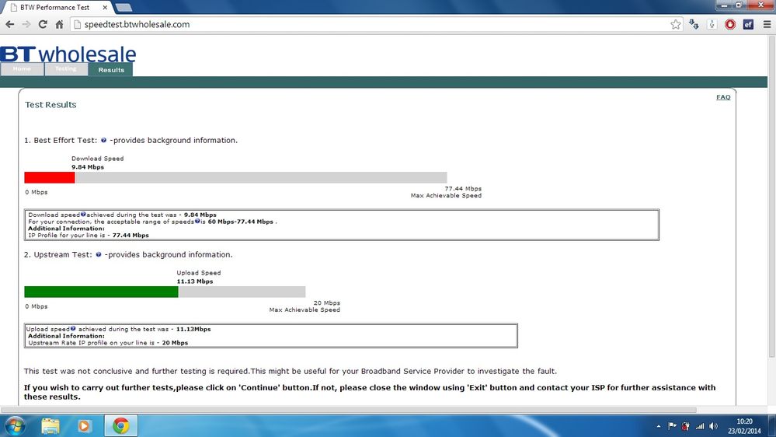Open help icon next to Best Effort Test
This screenshot has width=776, height=437.
(x=103, y=140)
